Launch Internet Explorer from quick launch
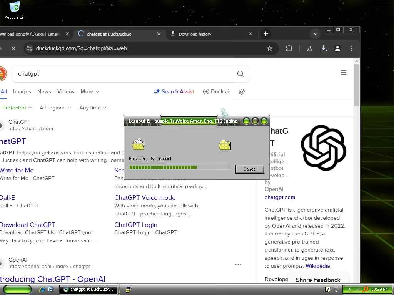The width and height of the screenshot is (394, 295). [42, 289]
